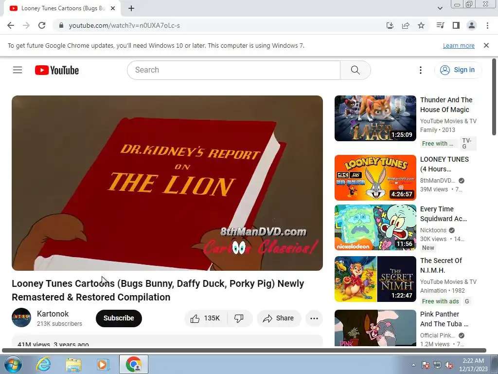Screen dimensions: 498x374
Task: Open YouTube settings three-dot menu
Action: (x=421, y=70)
